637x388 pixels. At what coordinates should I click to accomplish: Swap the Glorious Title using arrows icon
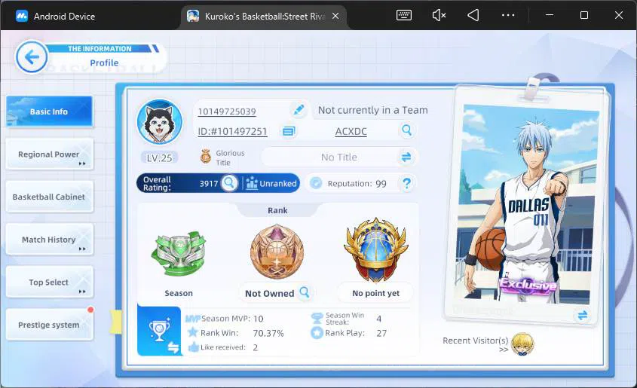click(406, 157)
